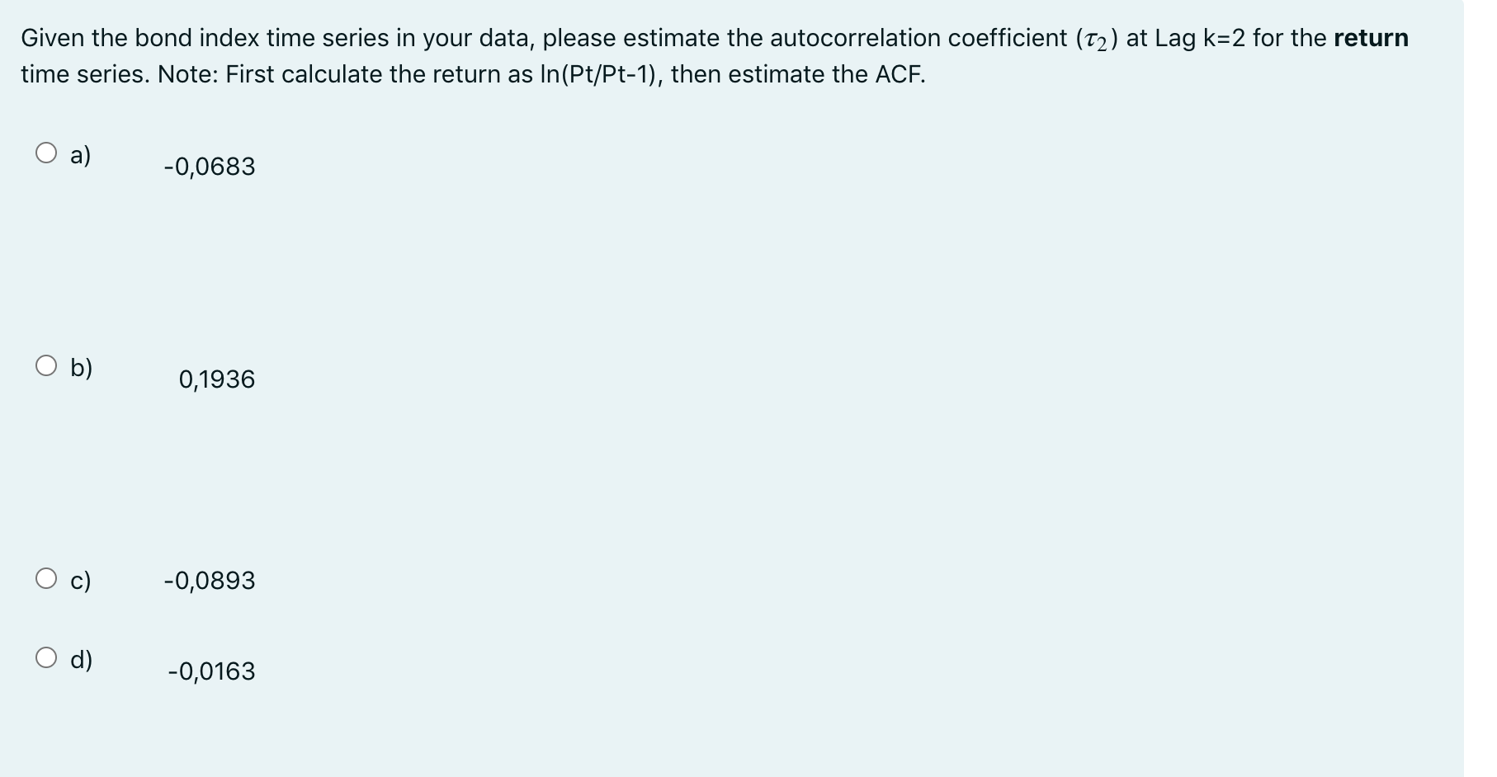Select radio button for option d)

click(x=46, y=657)
